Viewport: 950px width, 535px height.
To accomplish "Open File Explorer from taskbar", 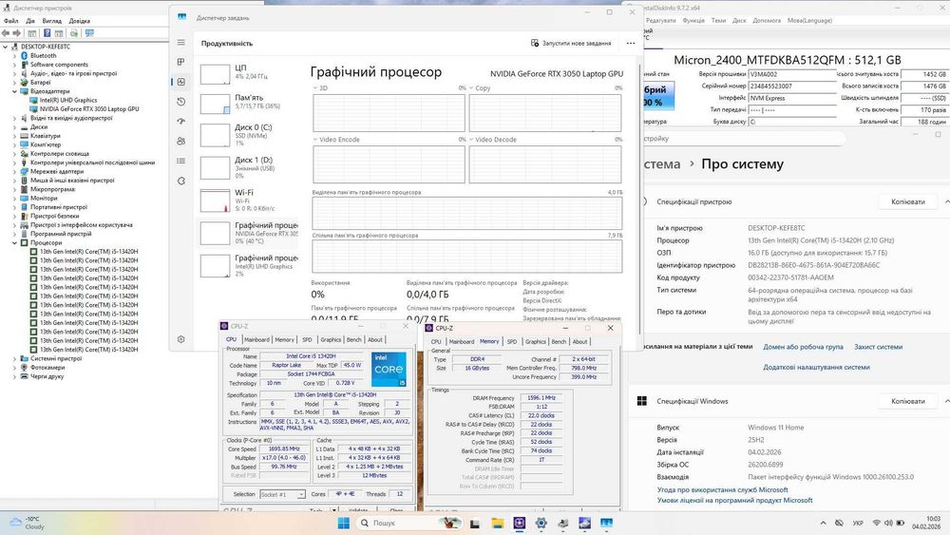I will pos(498,523).
